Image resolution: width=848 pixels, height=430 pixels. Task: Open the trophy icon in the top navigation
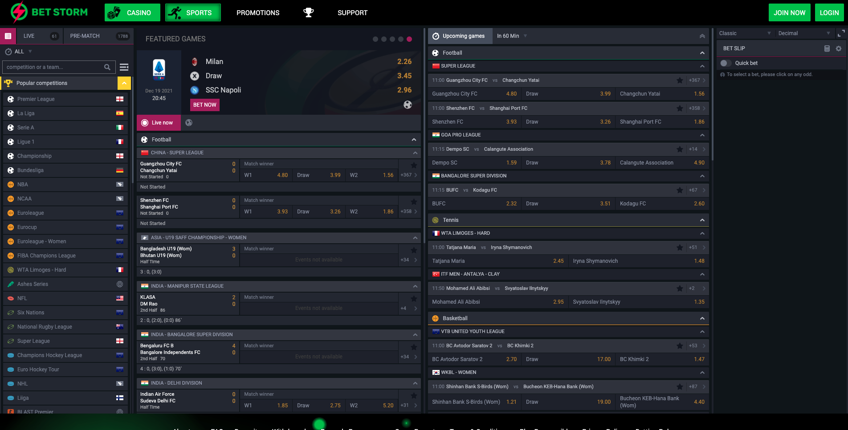coord(309,12)
